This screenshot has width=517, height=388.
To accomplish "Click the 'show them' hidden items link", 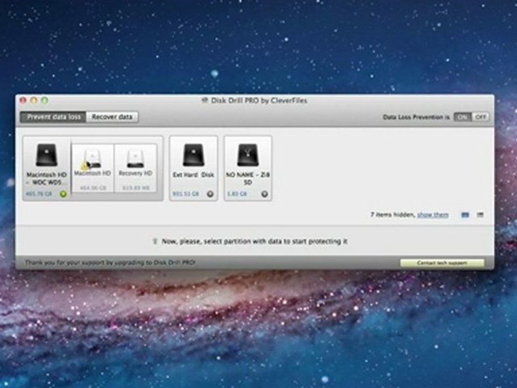I will click(x=433, y=215).
